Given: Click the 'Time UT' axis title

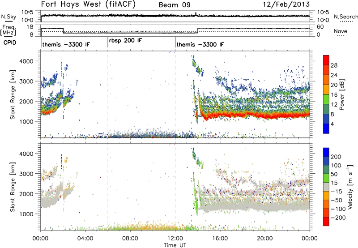Looking at the screenshot, I should 175,245.
